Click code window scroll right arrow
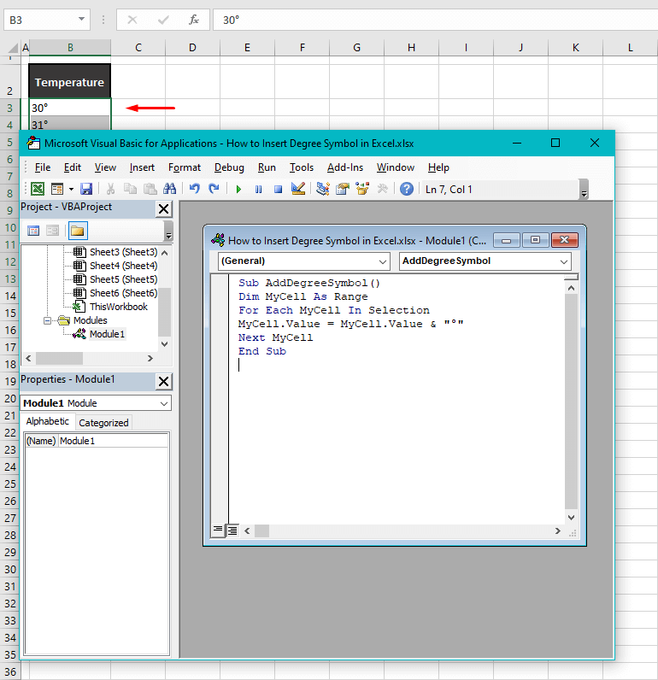The height and width of the screenshot is (680, 658). point(557,531)
